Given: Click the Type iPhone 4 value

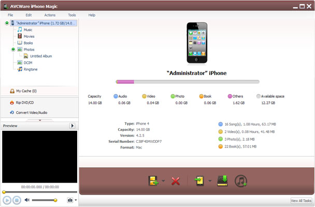Looking at the screenshot, I should click(142, 124).
